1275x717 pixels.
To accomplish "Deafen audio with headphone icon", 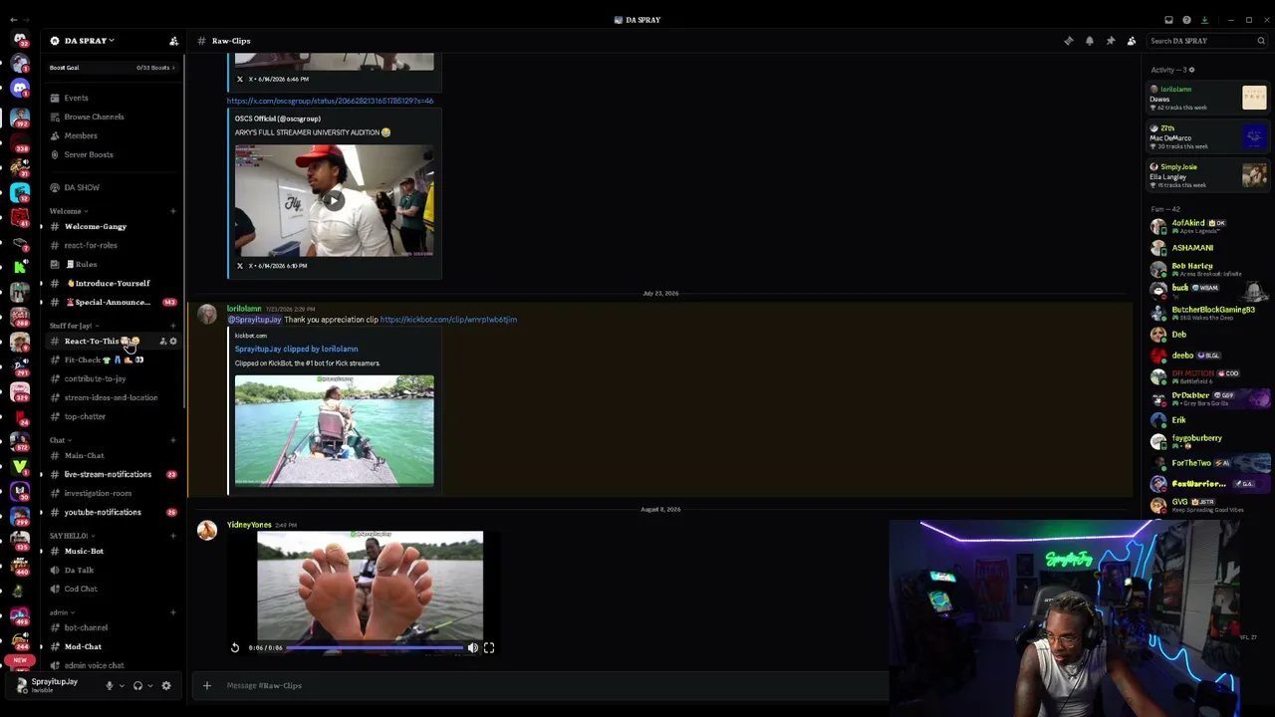I will pos(137,685).
